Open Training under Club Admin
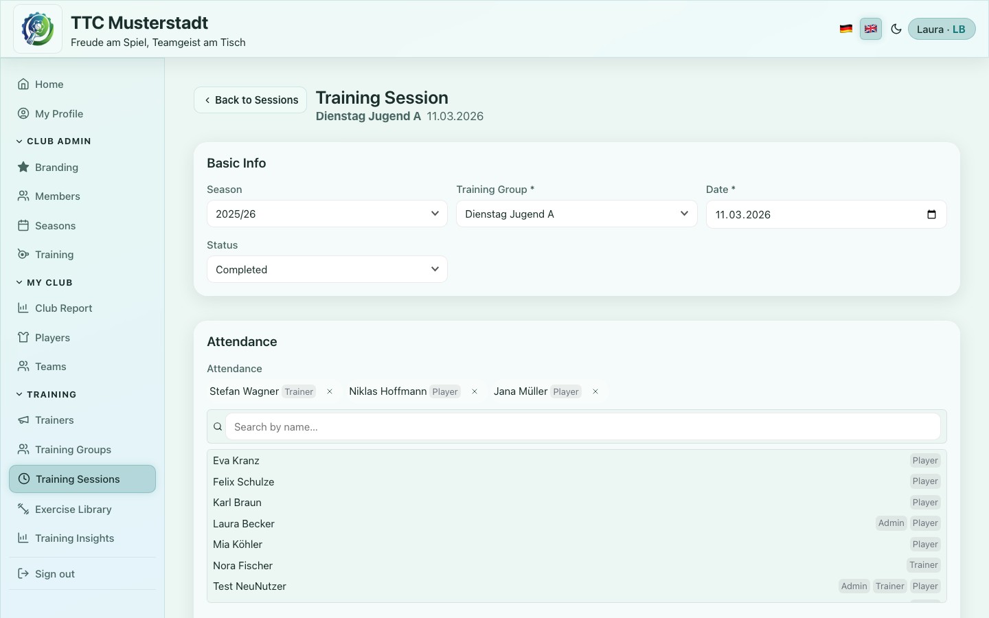The width and height of the screenshot is (989, 618). point(82,255)
